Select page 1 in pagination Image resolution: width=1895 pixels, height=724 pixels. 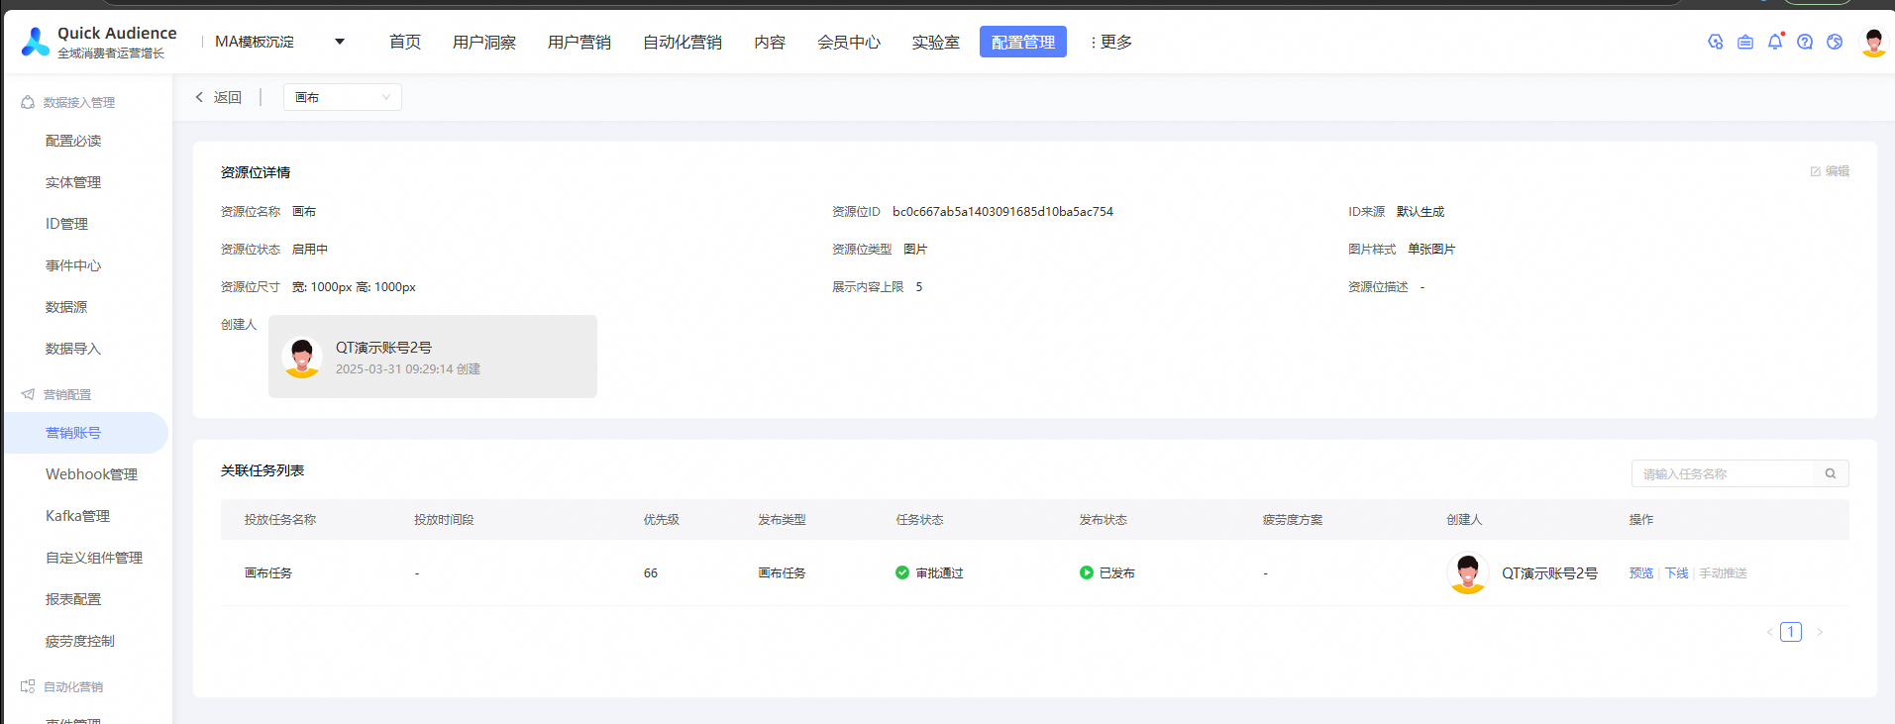pyautogui.click(x=1791, y=632)
